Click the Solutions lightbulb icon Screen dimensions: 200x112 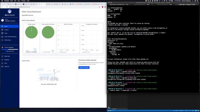pos(2,60)
